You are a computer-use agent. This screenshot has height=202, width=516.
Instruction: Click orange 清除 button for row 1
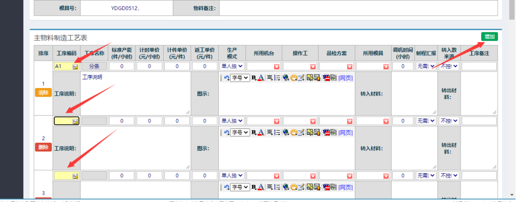coord(43,93)
